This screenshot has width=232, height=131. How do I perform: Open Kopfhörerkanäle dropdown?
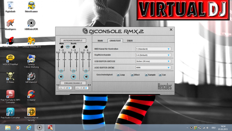pyautogui.click(x=153, y=55)
